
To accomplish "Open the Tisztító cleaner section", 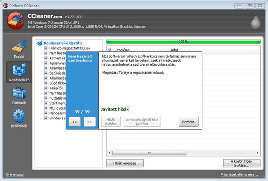I will coord(19,49).
